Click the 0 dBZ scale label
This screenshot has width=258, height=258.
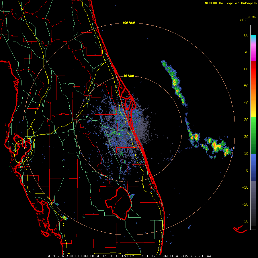[x=247, y=171]
